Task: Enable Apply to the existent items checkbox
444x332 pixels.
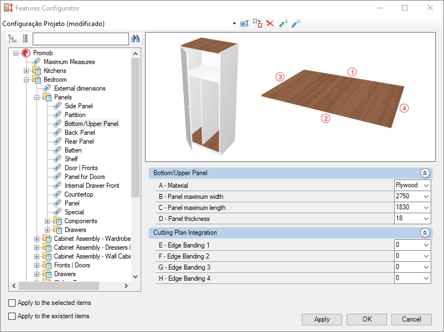Action: click(12, 316)
